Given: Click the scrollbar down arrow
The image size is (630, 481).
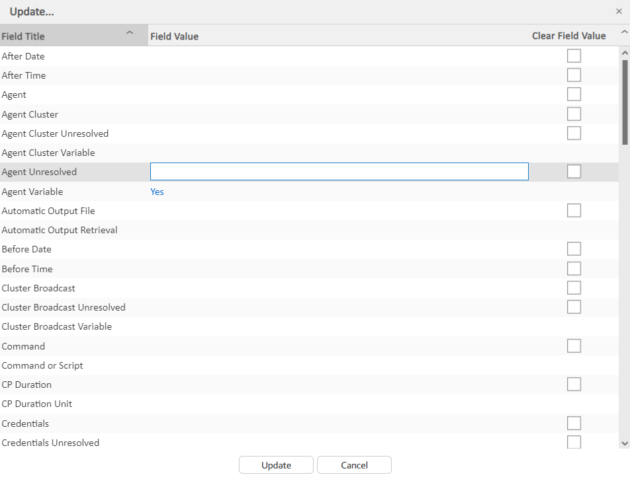Looking at the screenshot, I should (x=624, y=443).
